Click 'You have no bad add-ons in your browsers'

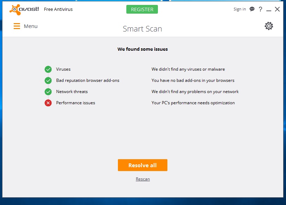point(193,80)
